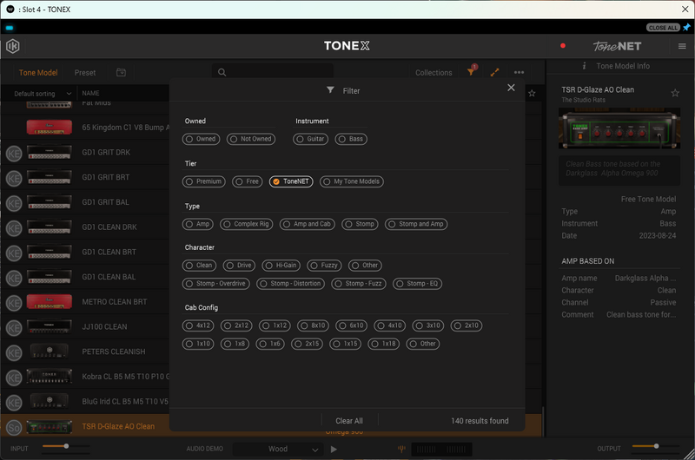Click the CLOSE ALL button

point(663,28)
